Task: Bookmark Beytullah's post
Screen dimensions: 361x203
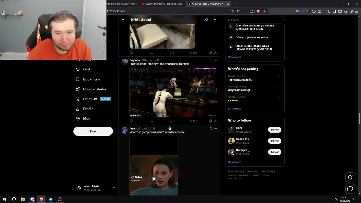Action: point(210,121)
